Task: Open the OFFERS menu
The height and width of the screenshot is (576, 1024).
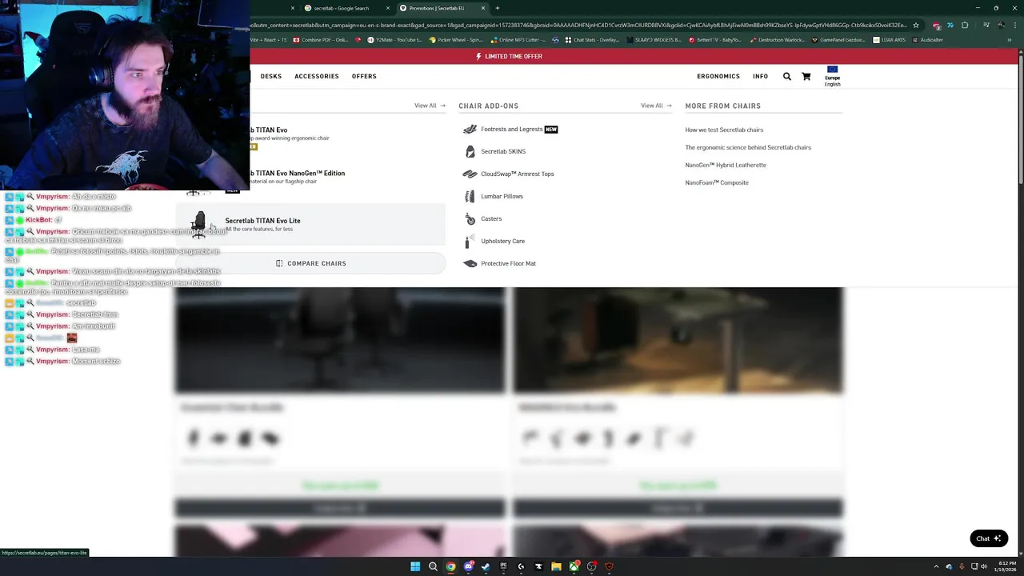Action: coord(364,76)
